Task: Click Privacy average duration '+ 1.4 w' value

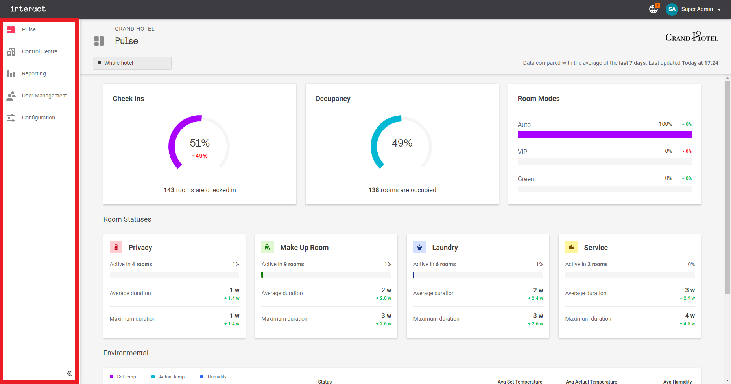Action: click(232, 298)
